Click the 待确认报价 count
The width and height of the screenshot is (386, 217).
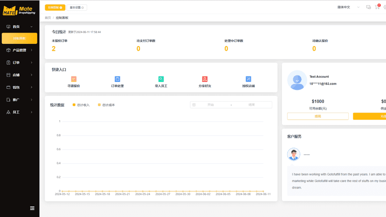pyautogui.click(x=314, y=49)
